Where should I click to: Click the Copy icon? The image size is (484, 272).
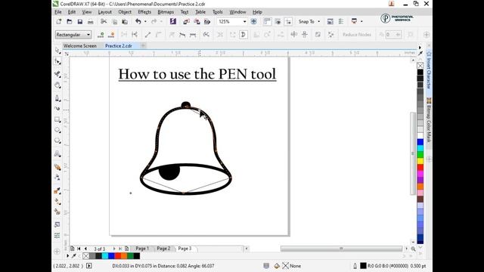tap(114, 22)
